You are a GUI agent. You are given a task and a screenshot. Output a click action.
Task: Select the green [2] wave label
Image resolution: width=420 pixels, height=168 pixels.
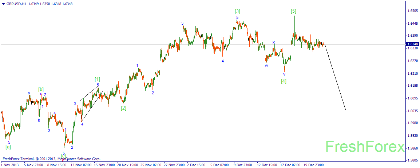123,108
